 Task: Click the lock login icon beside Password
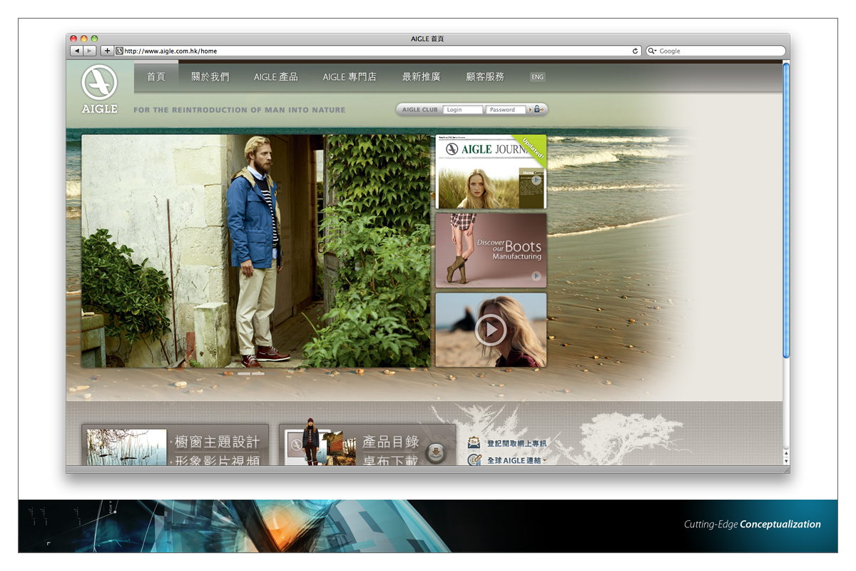tap(537, 109)
